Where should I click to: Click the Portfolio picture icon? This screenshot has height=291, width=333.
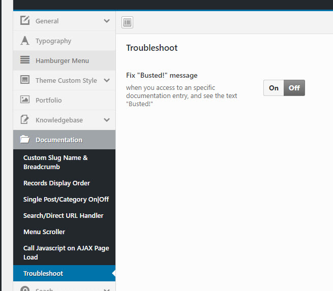point(24,100)
